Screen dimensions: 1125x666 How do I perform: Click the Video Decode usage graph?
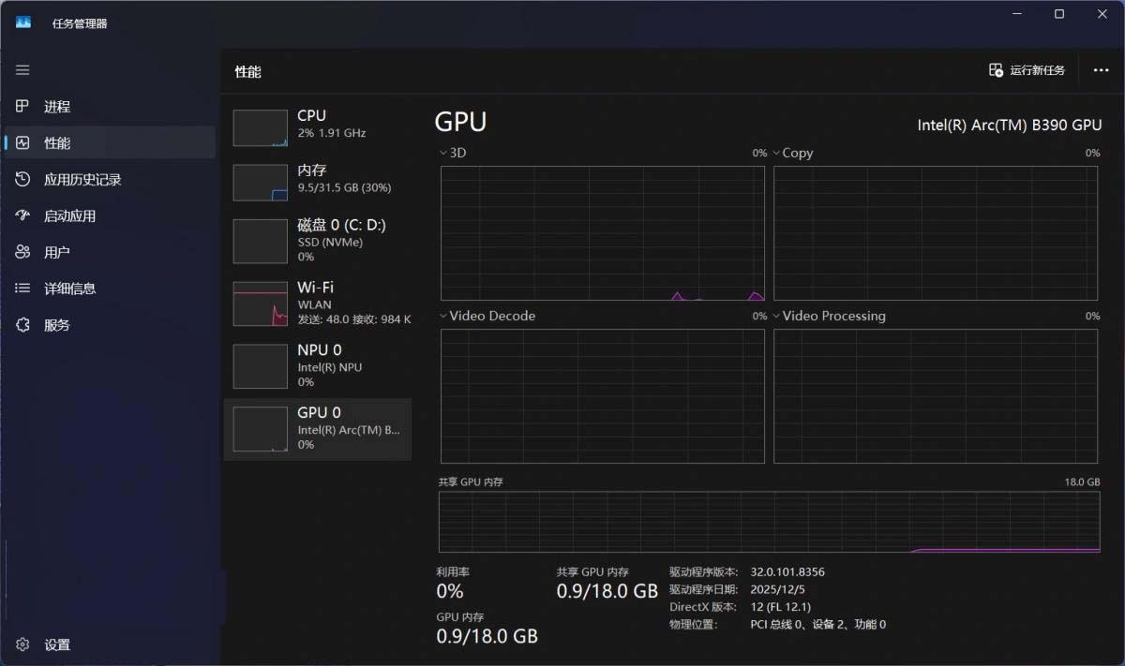(603, 396)
